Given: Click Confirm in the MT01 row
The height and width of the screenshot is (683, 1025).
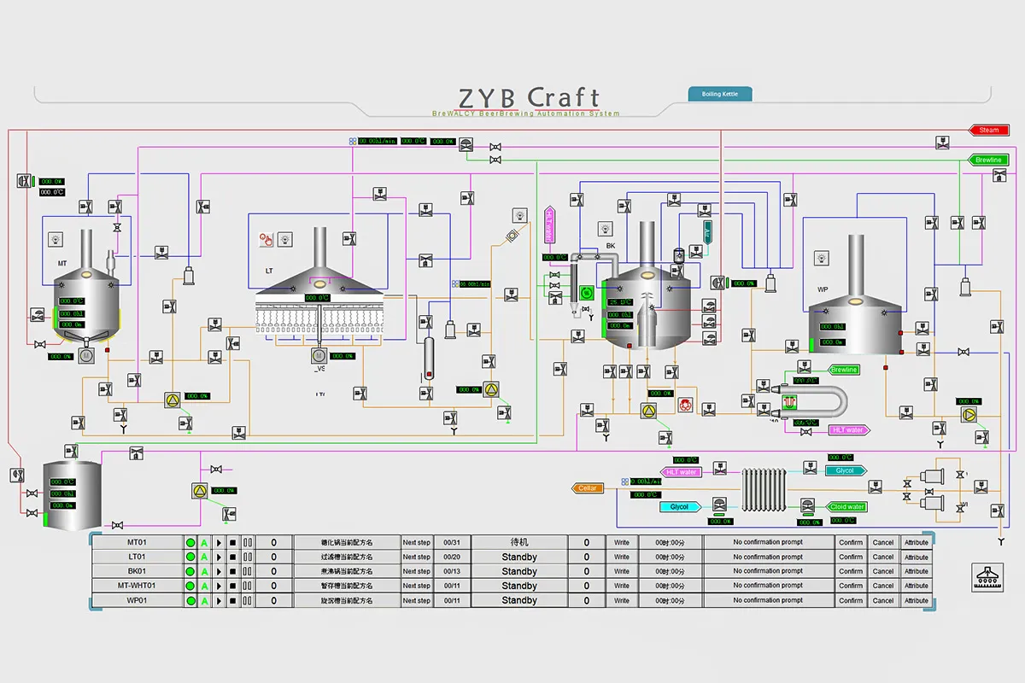Looking at the screenshot, I should (851, 542).
